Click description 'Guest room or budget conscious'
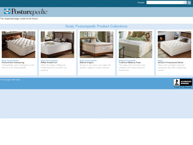Screen dimensions: 193x145 pos(171,65)
